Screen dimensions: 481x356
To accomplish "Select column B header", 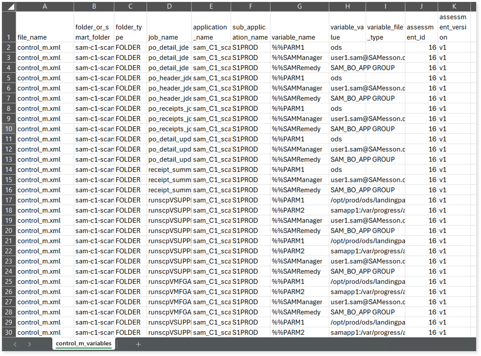I will [94, 6].
